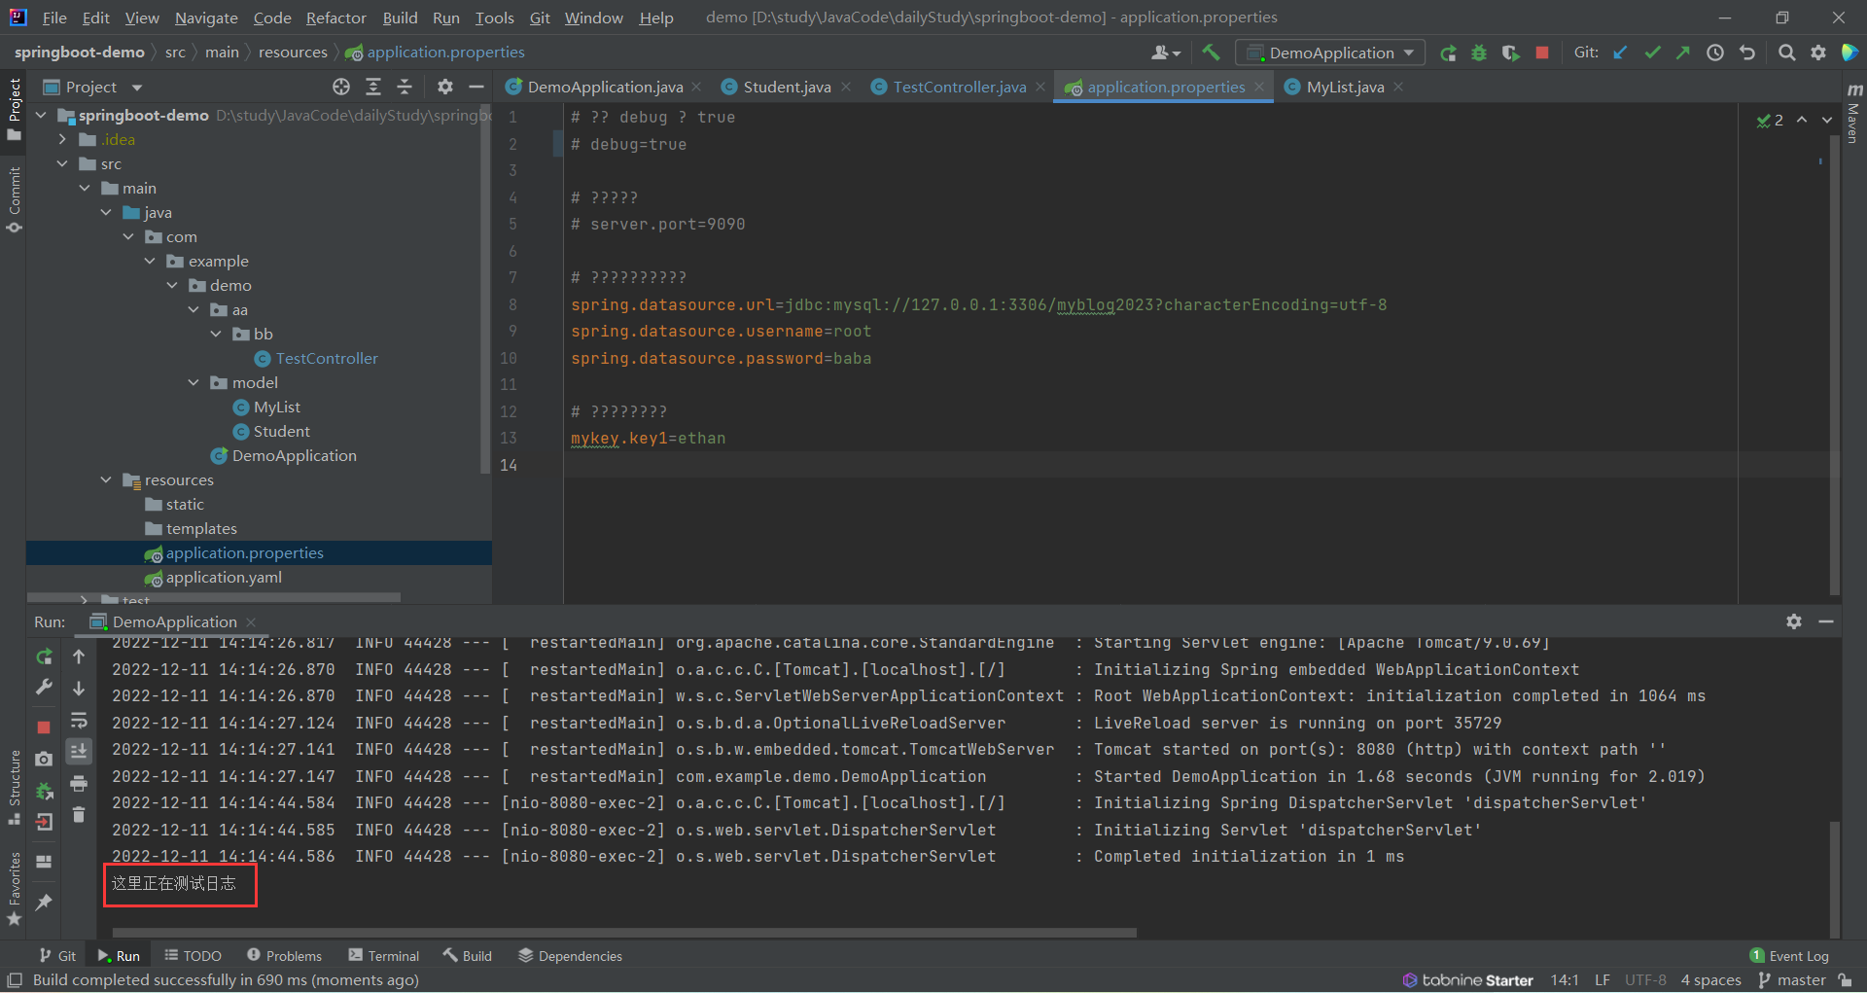Hide the Project panel

tap(476, 87)
